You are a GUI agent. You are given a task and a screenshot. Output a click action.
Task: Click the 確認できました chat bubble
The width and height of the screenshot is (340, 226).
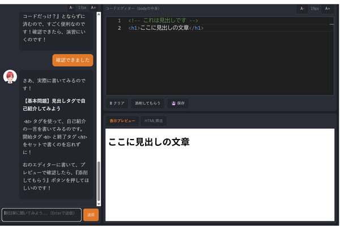pos(73,60)
